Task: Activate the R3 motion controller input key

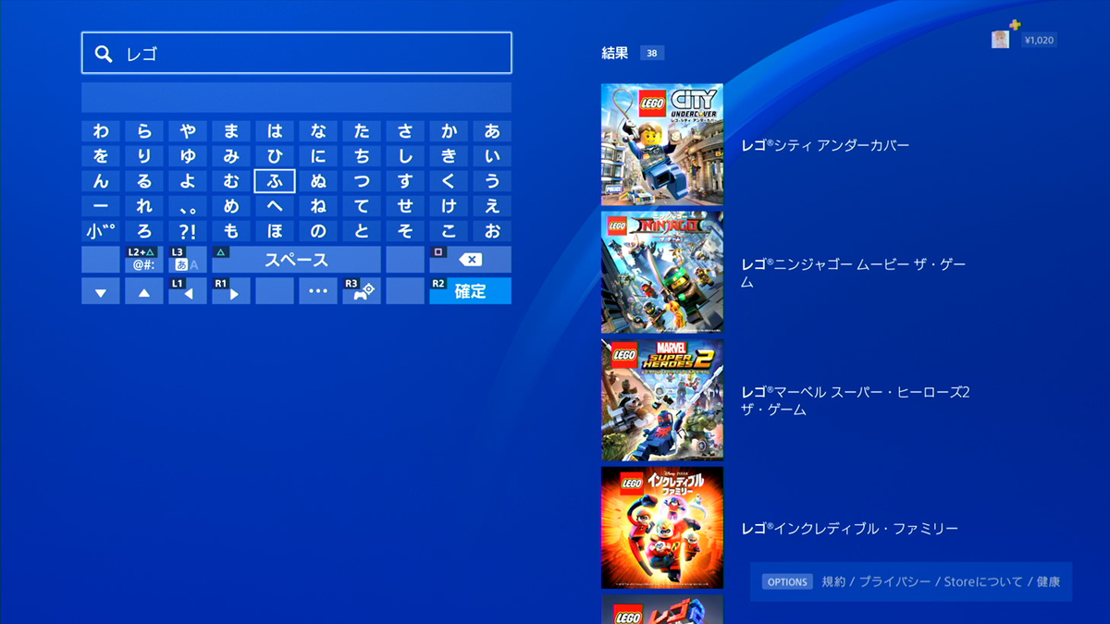Action: (362, 291)
